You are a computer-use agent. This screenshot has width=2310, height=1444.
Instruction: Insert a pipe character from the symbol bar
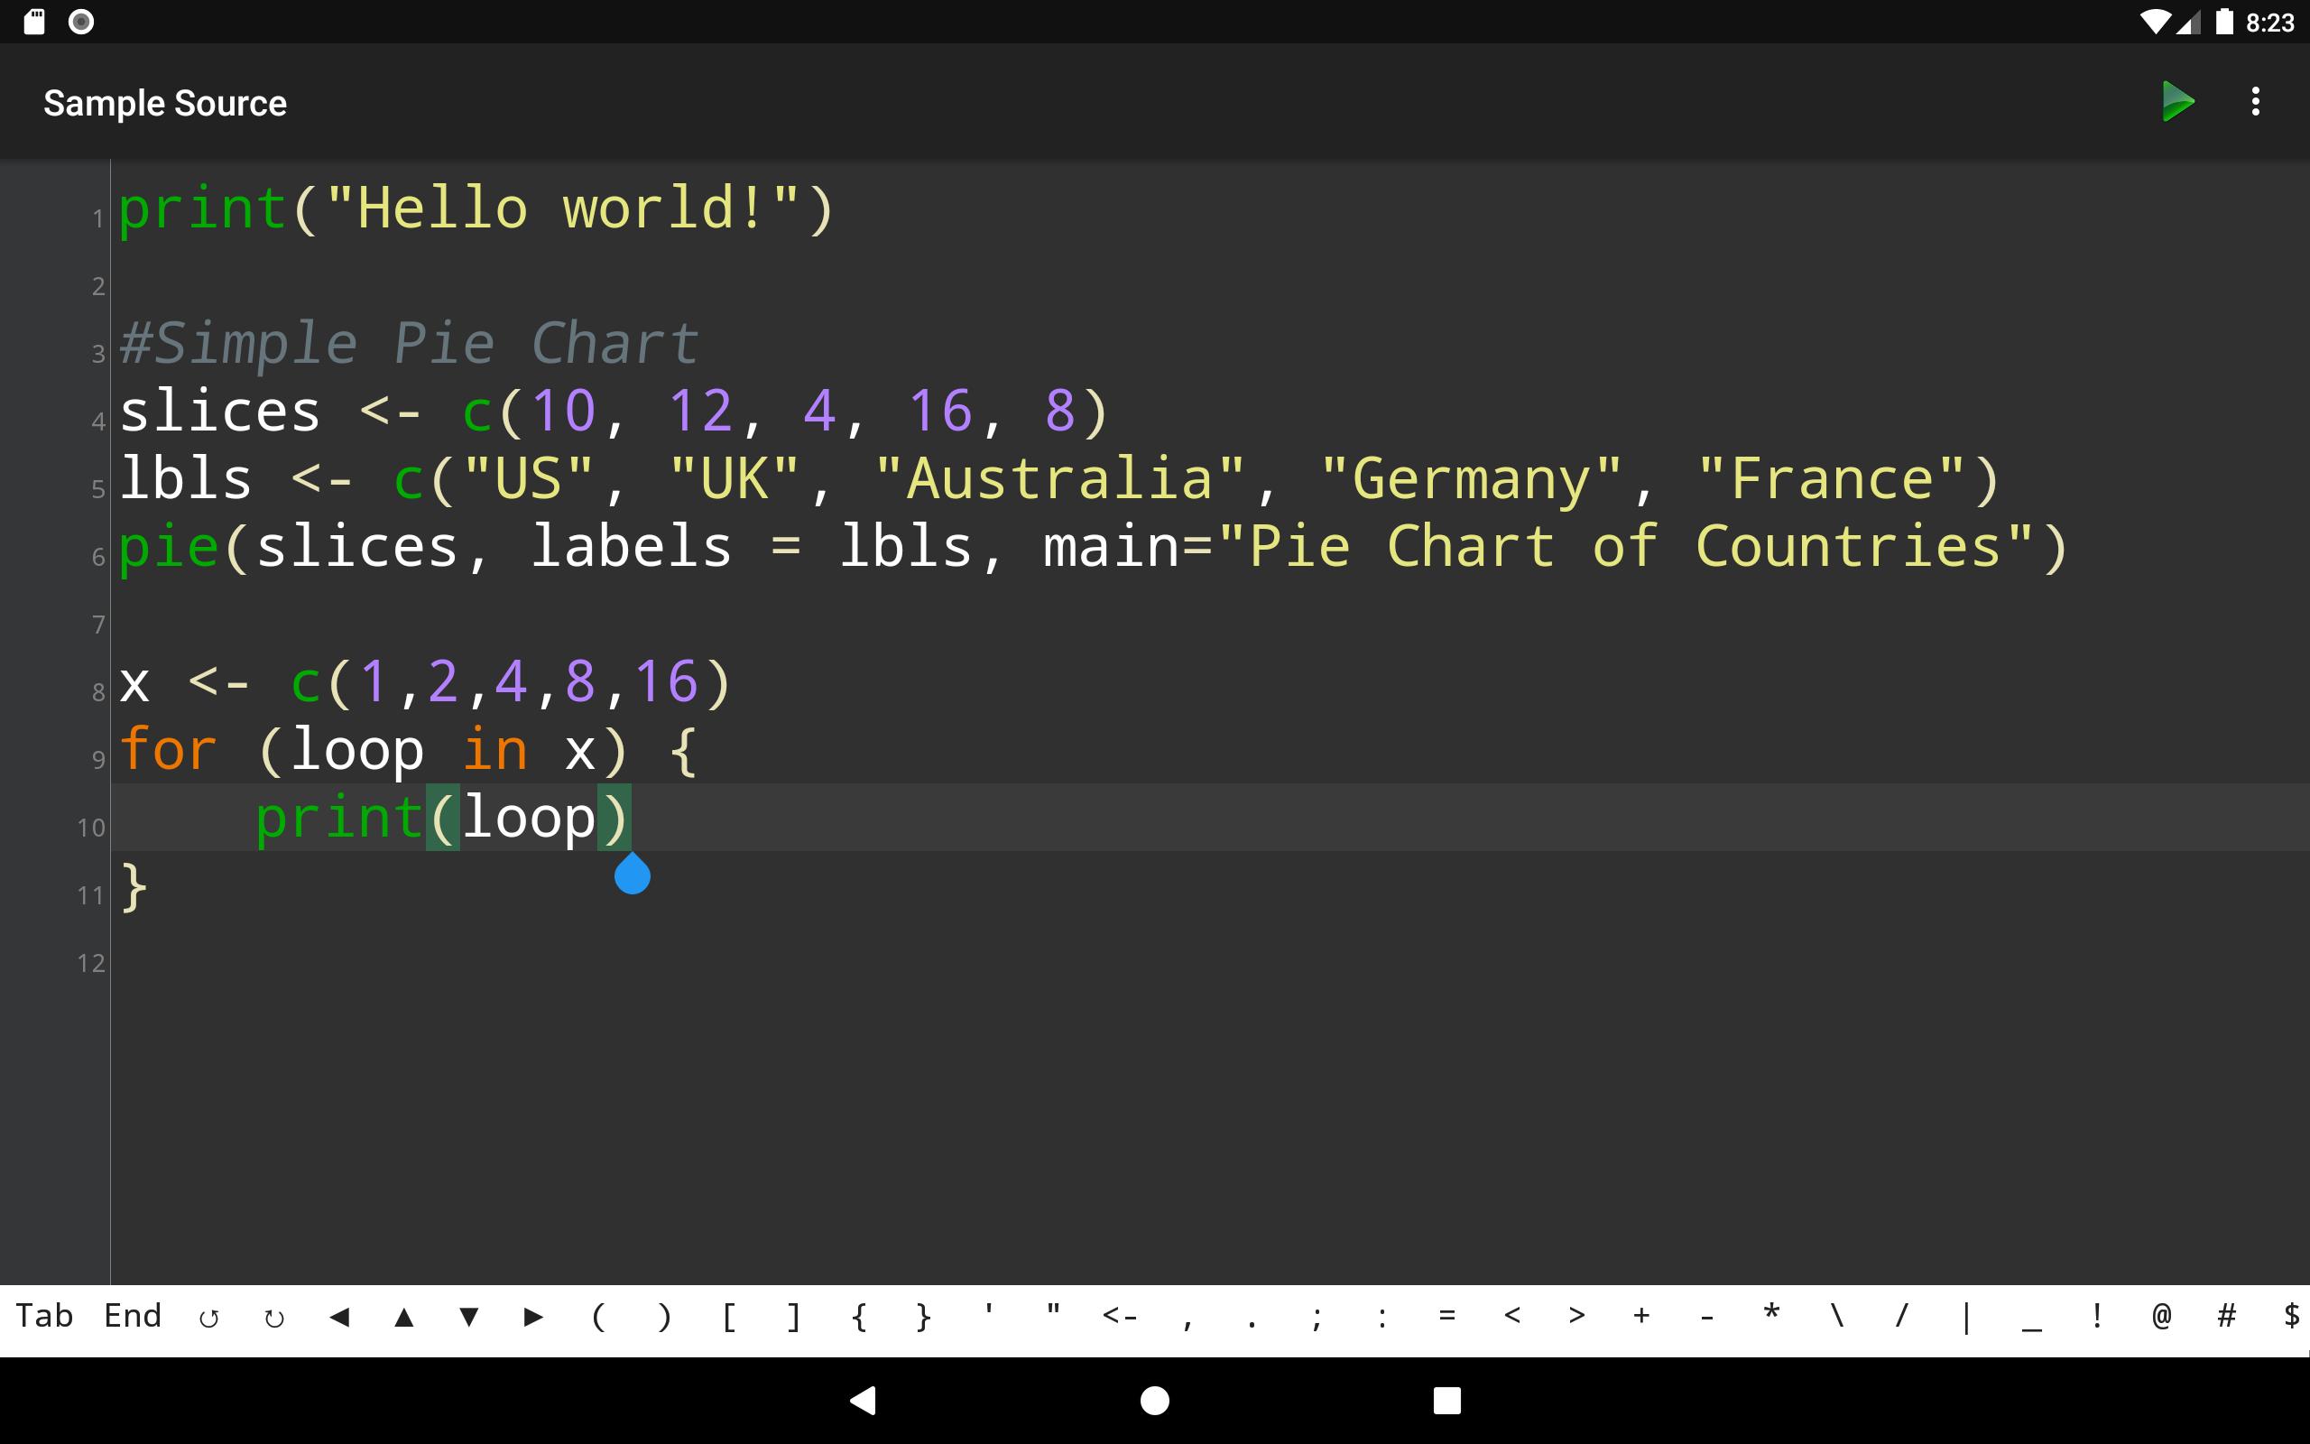coord(1966,1318)
